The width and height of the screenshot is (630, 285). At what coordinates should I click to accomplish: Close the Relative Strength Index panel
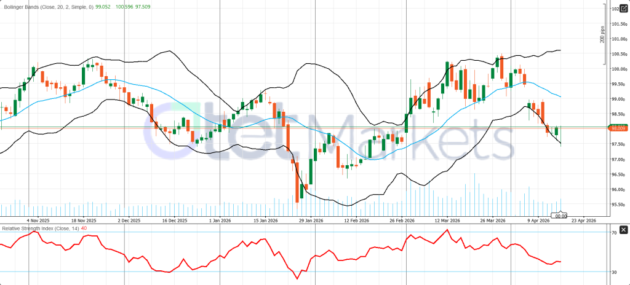pos(623,230)
